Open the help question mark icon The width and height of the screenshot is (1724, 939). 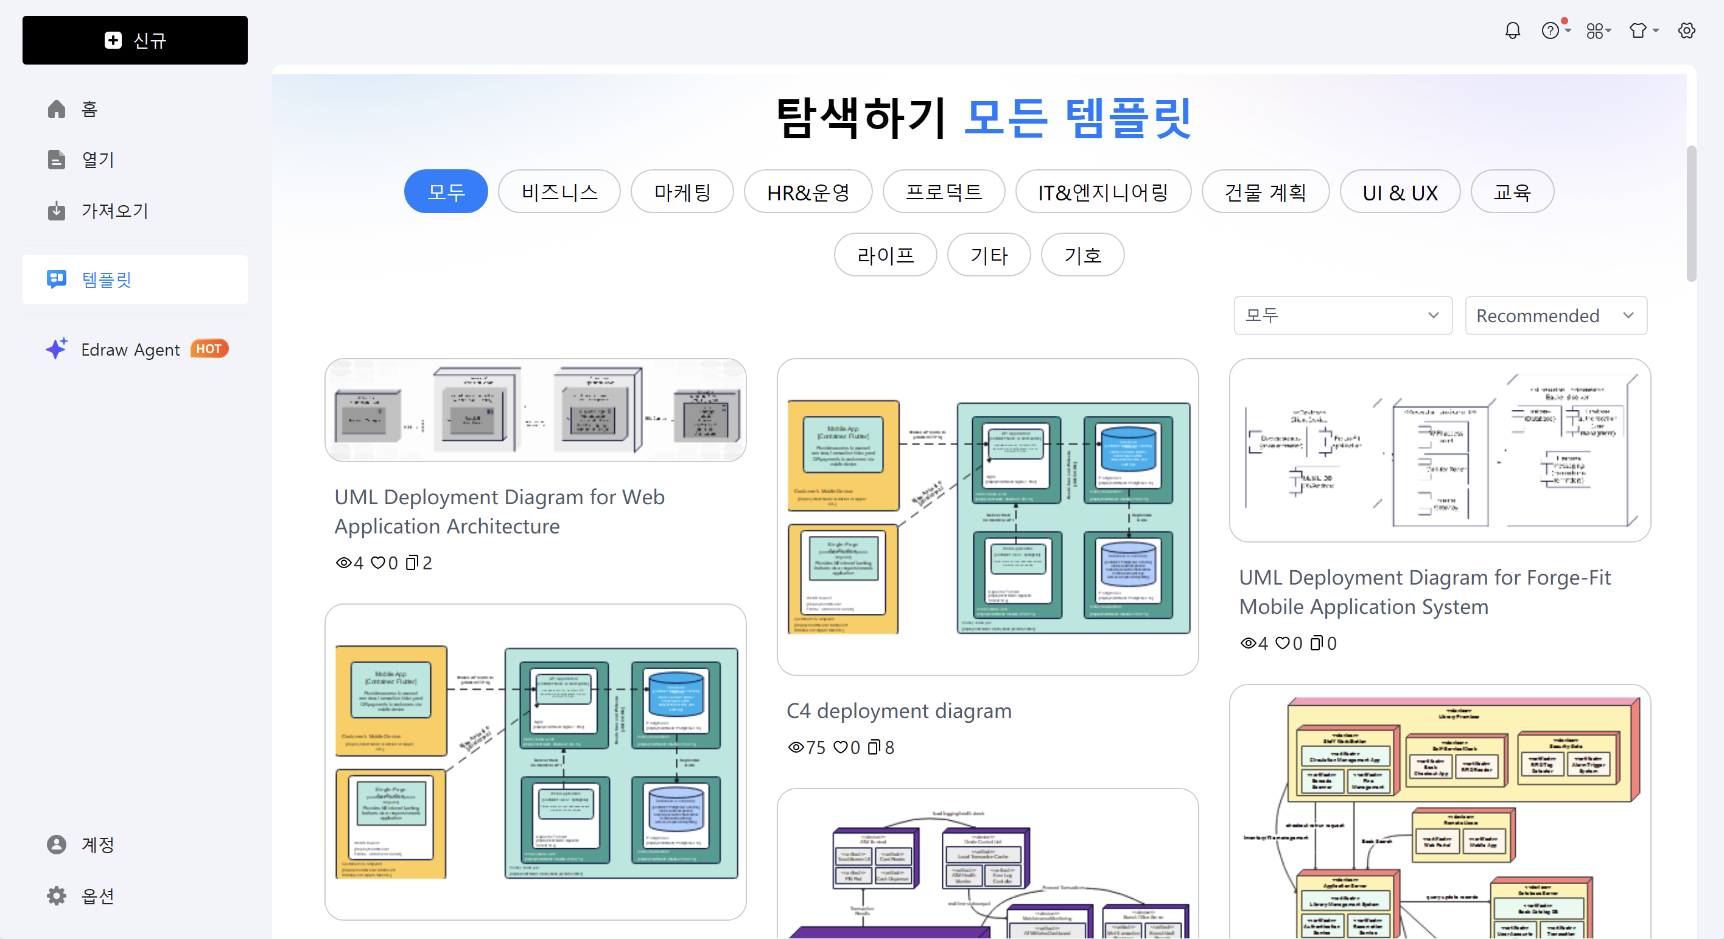coord(1549,31)
